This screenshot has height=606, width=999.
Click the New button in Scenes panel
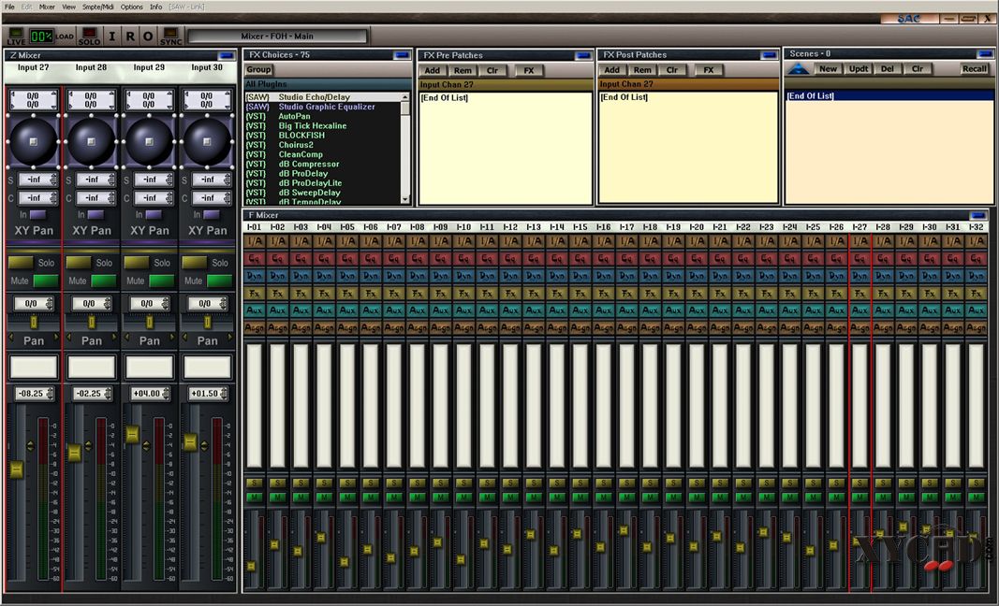tap(828, 69)
